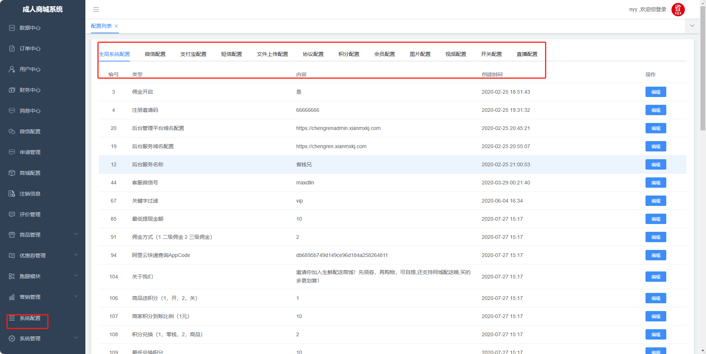Click the red user avatar icon
Screen dimensions: 706x354
click(678, 10)
